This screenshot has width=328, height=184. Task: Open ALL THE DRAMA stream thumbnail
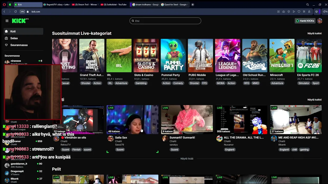(241, 120)
